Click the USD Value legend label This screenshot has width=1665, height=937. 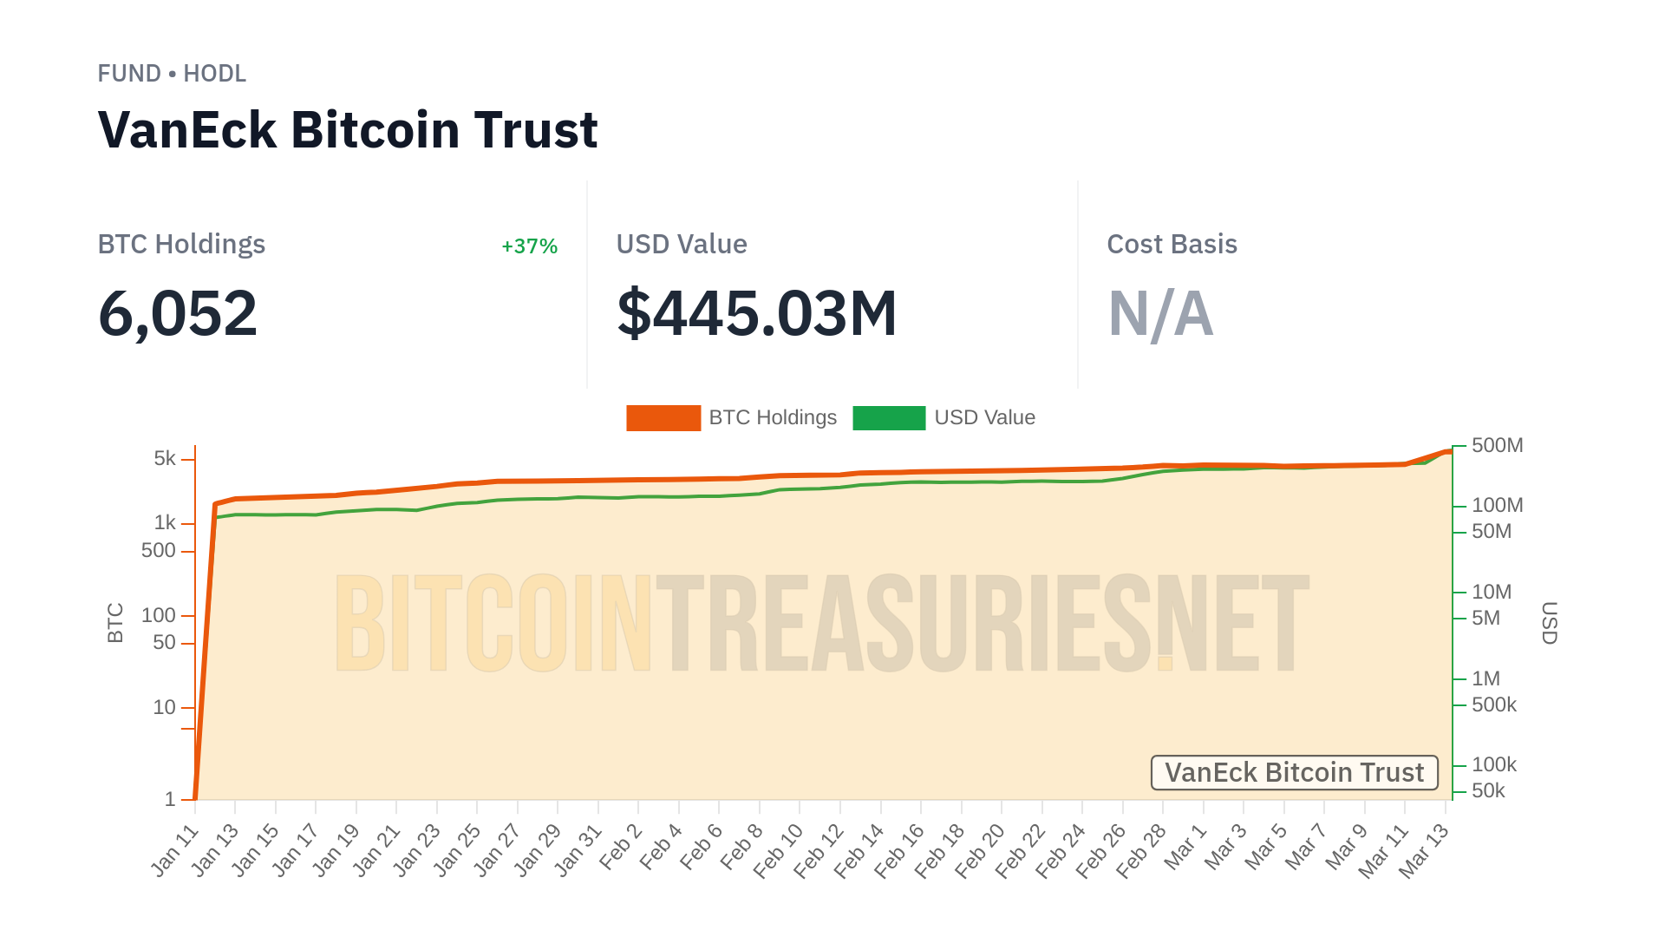tap(984, 418)
